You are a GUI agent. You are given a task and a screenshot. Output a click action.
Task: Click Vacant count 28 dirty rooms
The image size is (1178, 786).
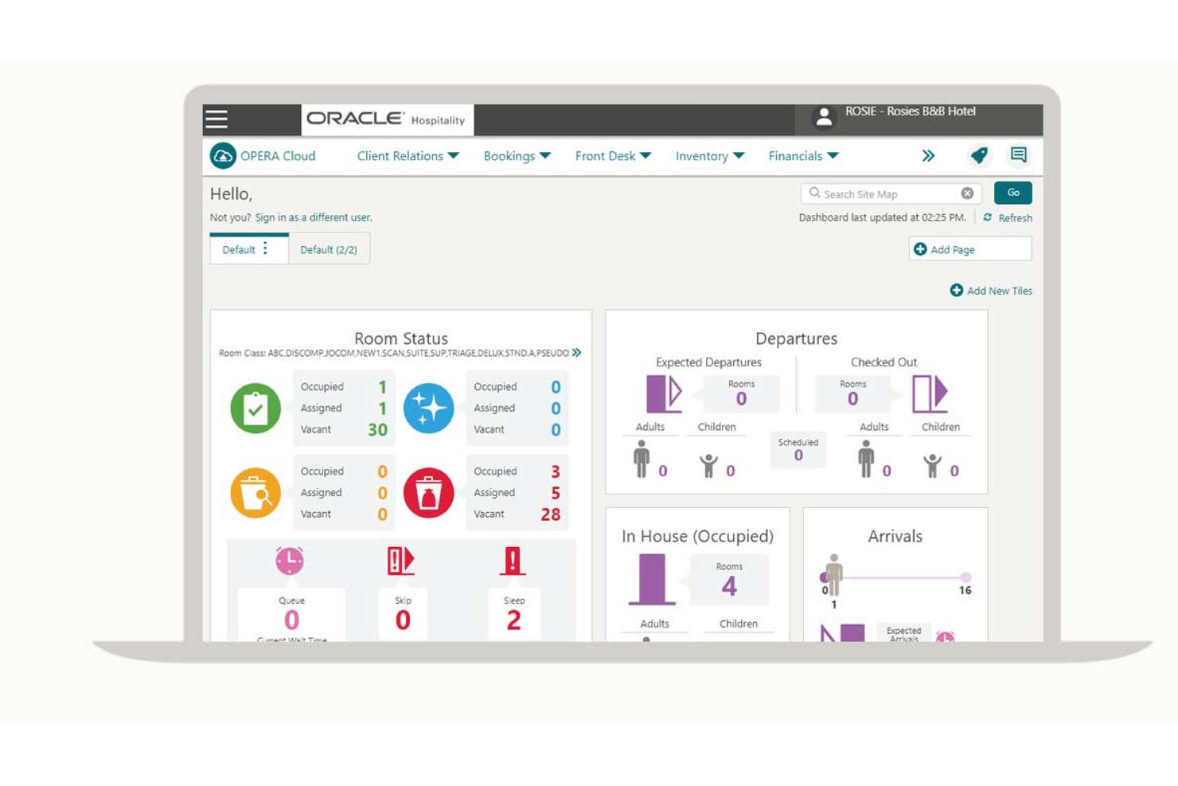[551, 514]
